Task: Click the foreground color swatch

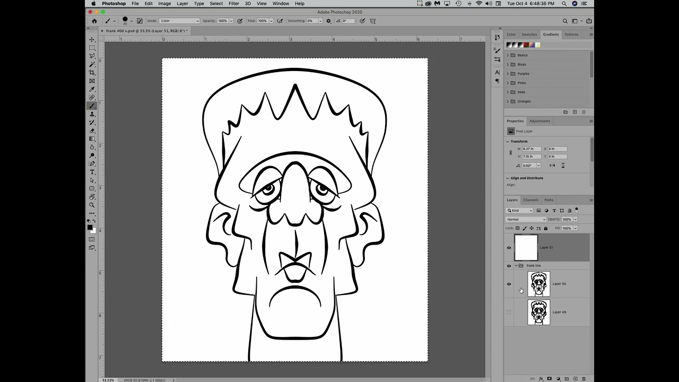Action: (x=90, y=227)
